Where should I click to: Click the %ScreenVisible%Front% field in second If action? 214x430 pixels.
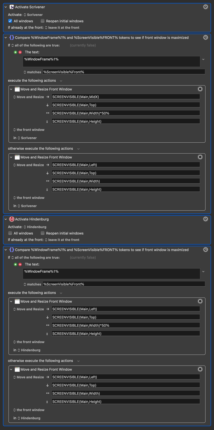tap(124, 284)
